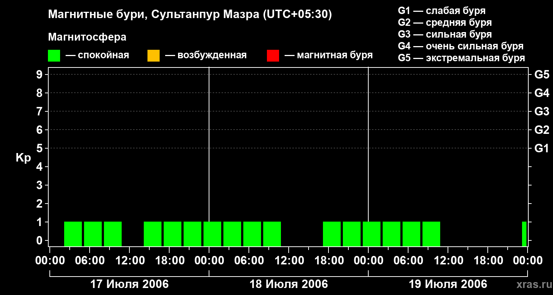Click the Kp axis value 9
This screenshot has width=553, height=295.
point(40,74)
